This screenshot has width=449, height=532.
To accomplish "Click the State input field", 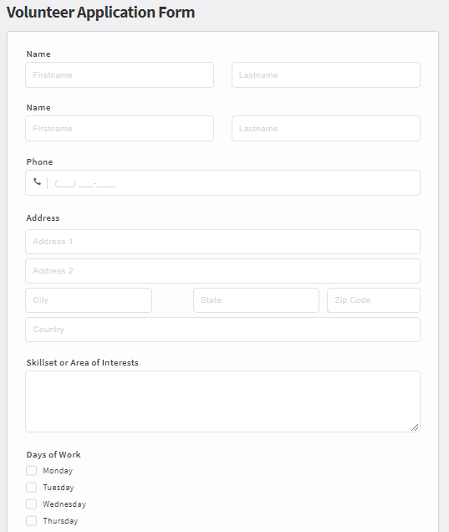I will pyautogui.click(x=256, y=300).
